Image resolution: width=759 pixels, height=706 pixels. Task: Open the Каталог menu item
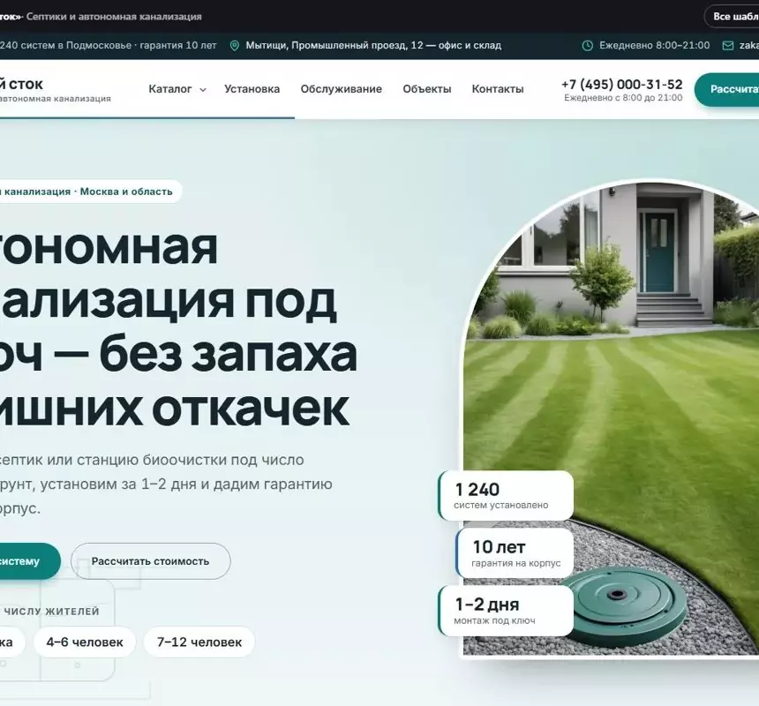pos(170,89)
